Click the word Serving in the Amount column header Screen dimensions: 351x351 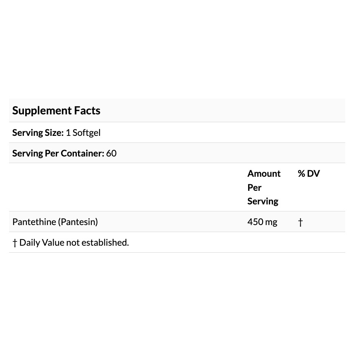(263, 201)
